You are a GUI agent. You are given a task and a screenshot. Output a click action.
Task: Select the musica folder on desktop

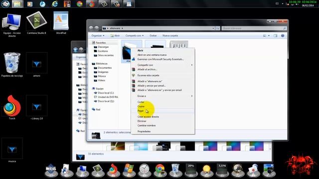[x=12, y=150]
